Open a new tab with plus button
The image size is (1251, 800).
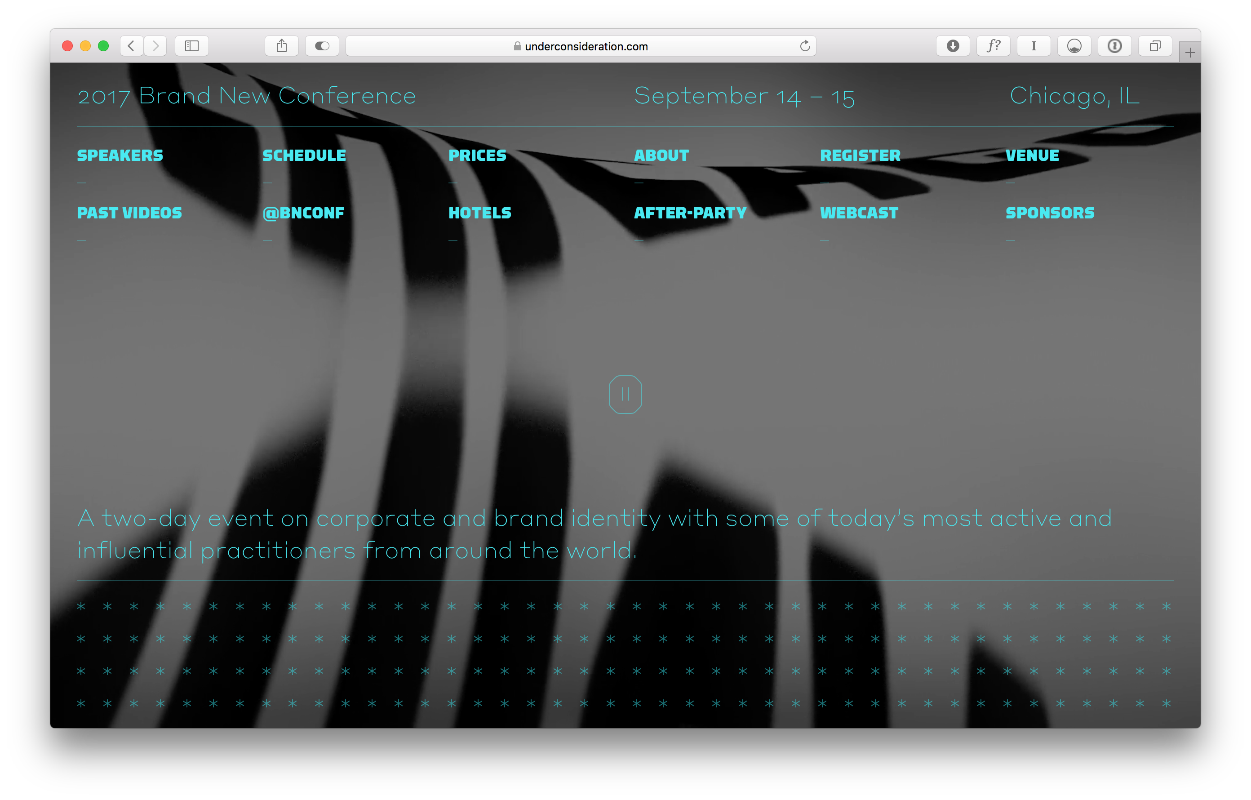point(1190,53)
